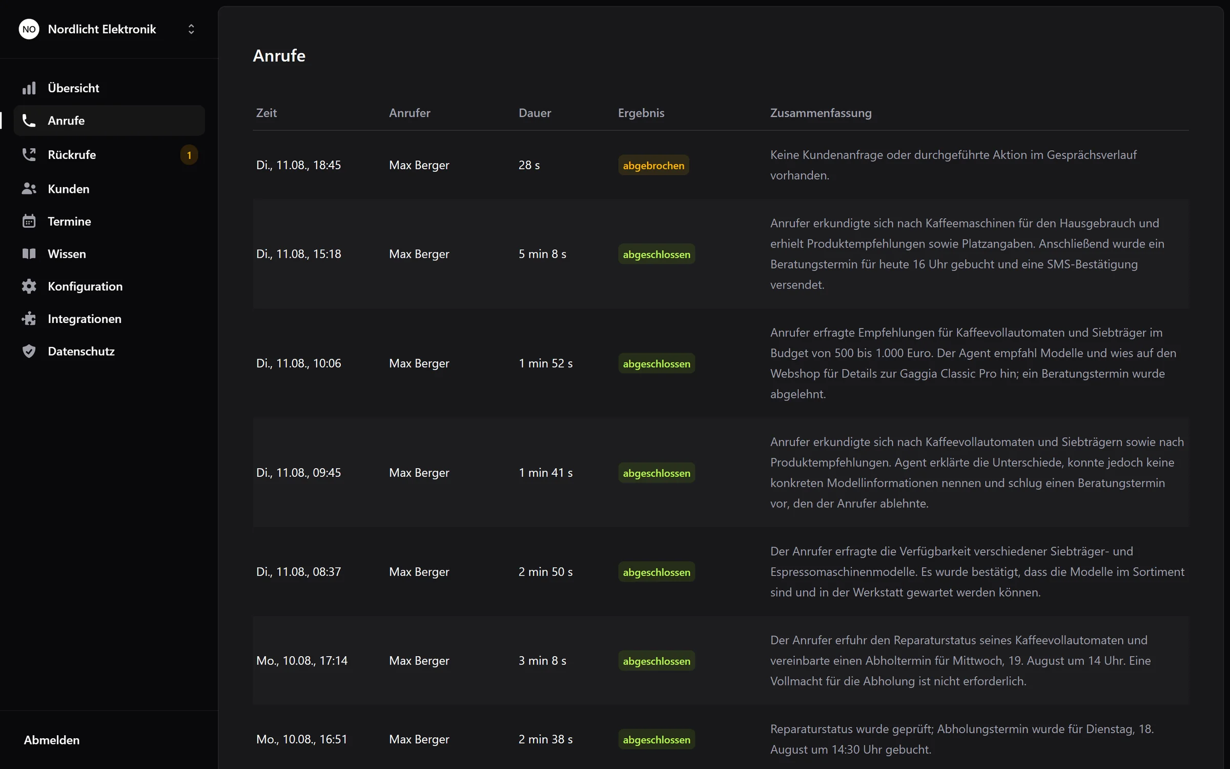Click the NO organization avatar
The height and width of the screenshot is (769, 1230).
(x=29, y=29)
